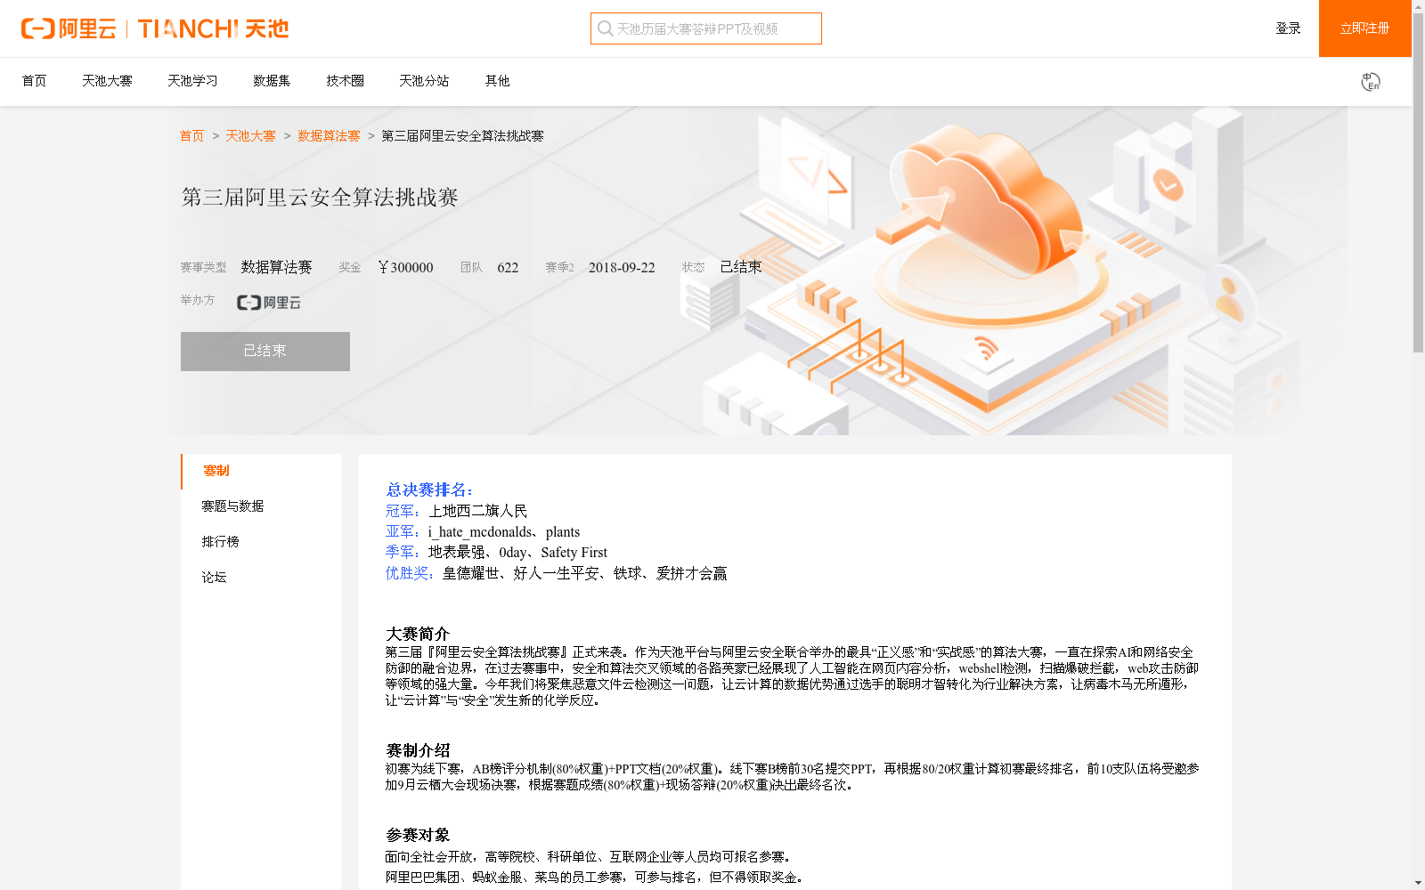Select the 赛制 sidebar tab

point(261,471)
